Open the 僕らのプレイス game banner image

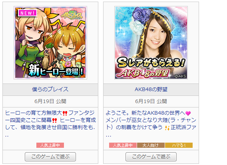tap(50, 43)
